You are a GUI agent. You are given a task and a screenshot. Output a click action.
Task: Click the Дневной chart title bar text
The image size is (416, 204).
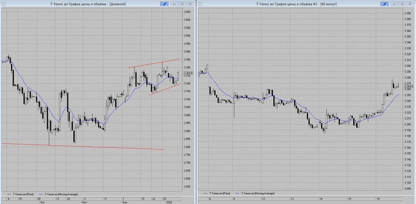88,4
